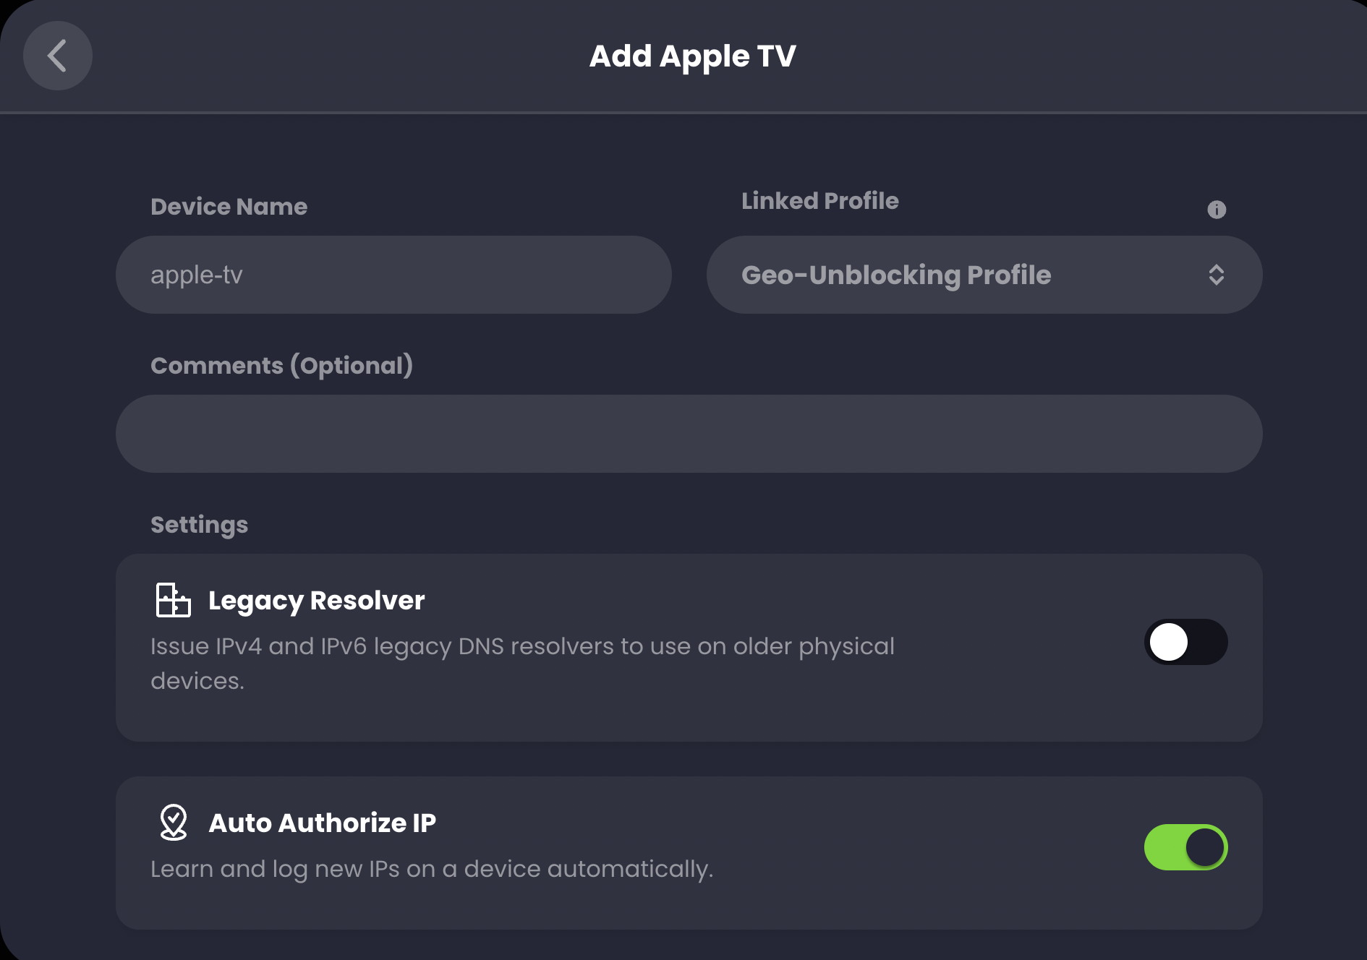Viewport: 1367px width, 960px height.
Task: Click the Legacy Resolver description text
Action: click(522, 664)
